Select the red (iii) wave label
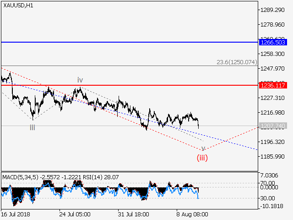This screenshot has width=293, height=220. 202,158
